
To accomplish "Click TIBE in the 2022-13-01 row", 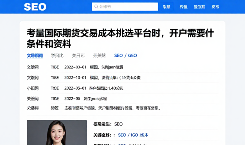I will pos(55,77).
